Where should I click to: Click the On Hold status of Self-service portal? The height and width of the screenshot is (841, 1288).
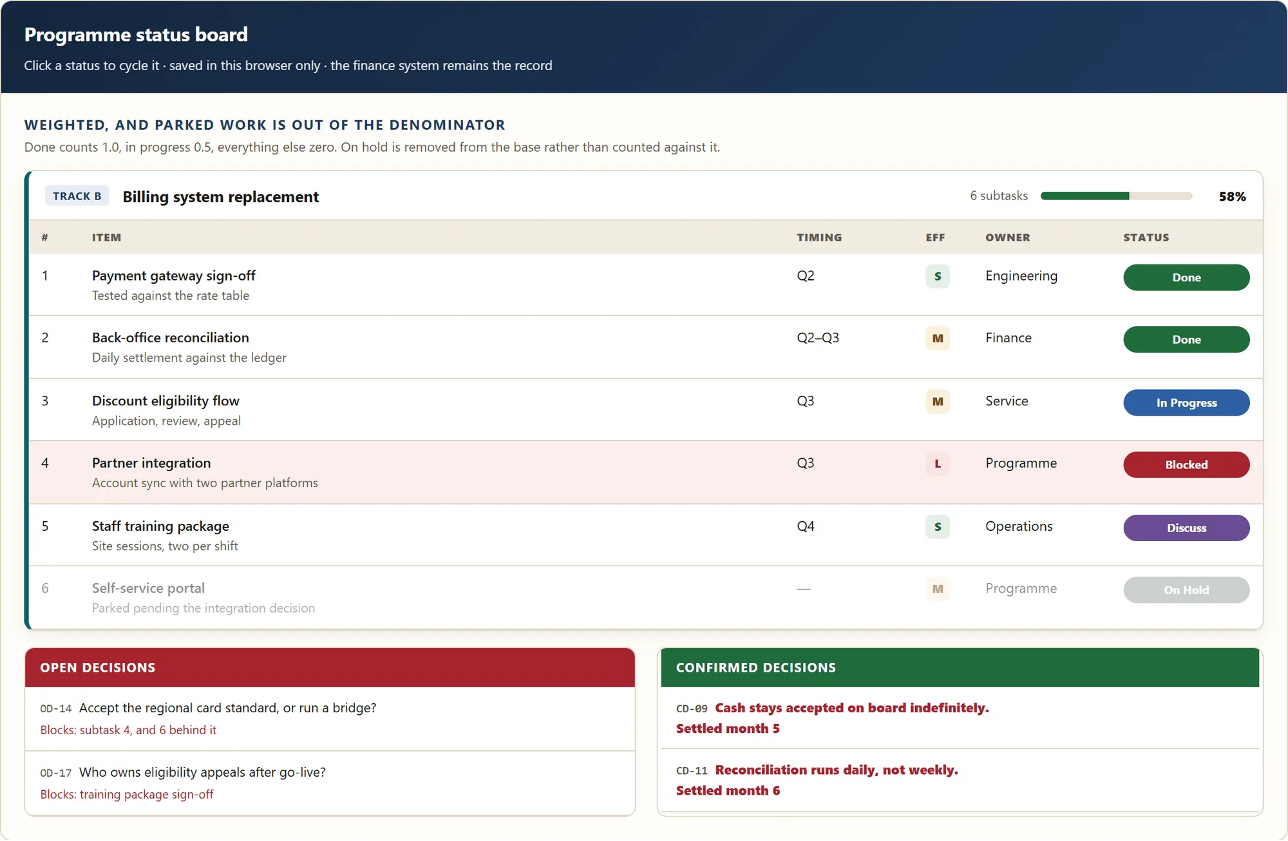pyautogui.click(x=1186, y=590)
